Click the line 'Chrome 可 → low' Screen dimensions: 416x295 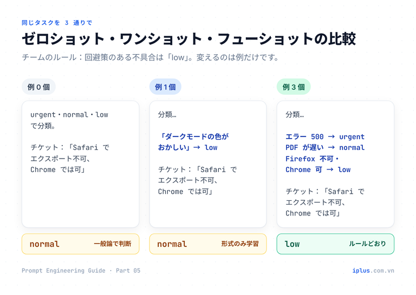(318, 169)
